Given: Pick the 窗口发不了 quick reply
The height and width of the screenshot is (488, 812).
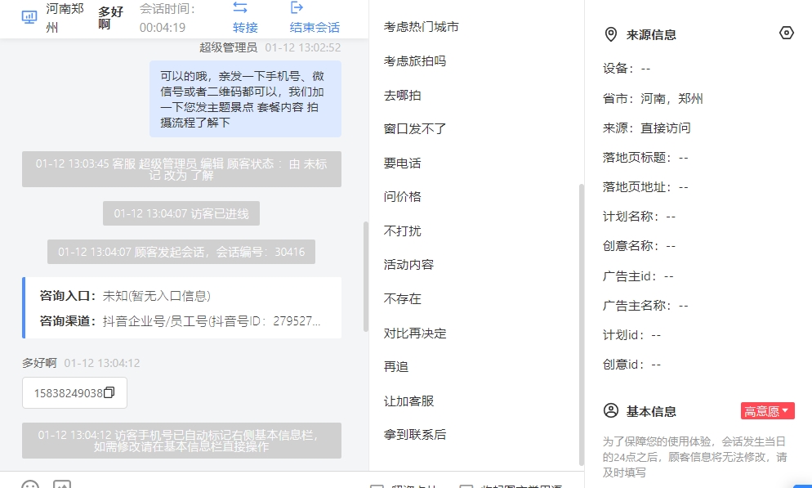Looking at the screenshot, I should pyautogui.click(x=415, y=129).
